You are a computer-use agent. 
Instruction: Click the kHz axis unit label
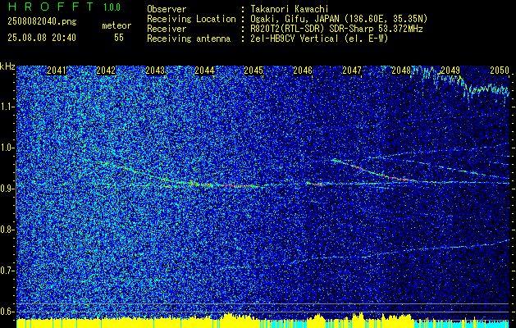pos(7,66)
